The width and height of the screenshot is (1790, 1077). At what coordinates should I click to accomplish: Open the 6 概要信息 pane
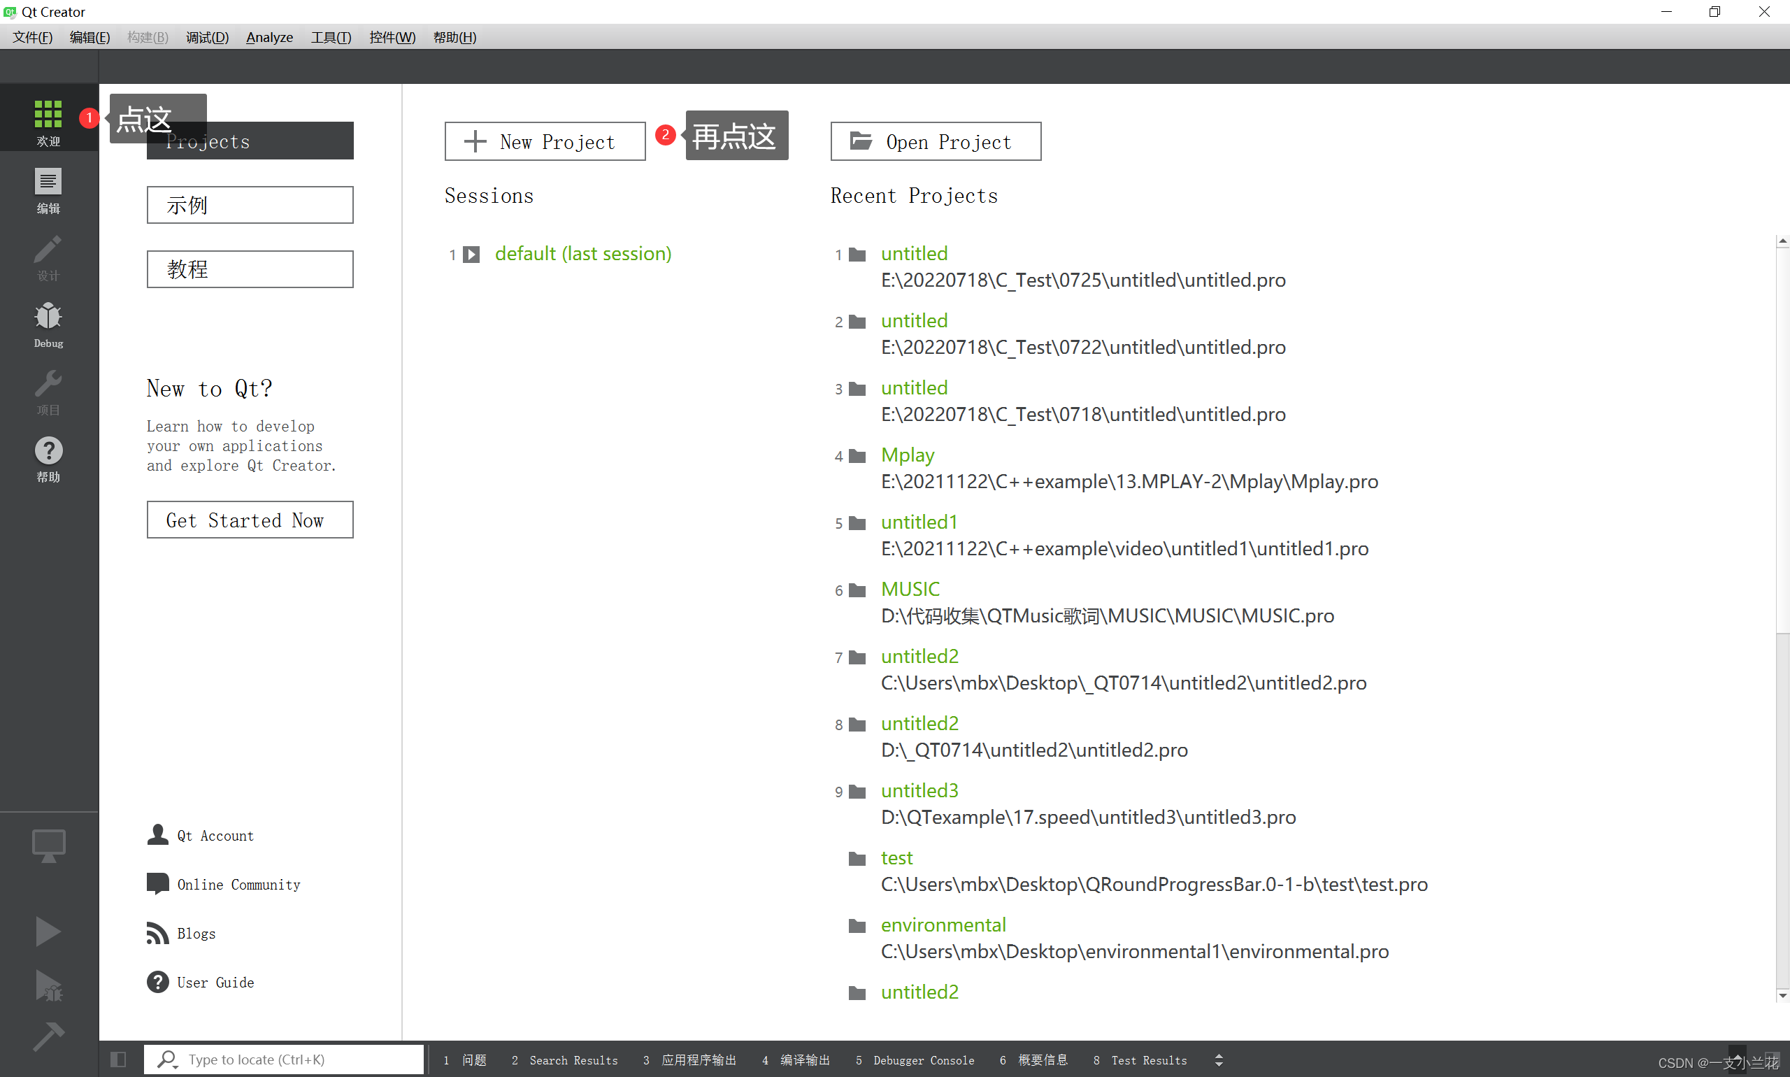coord(1033,1060)
